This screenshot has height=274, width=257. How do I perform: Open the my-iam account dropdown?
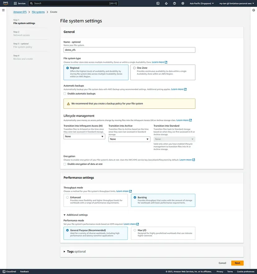click(x=237, y=3)
